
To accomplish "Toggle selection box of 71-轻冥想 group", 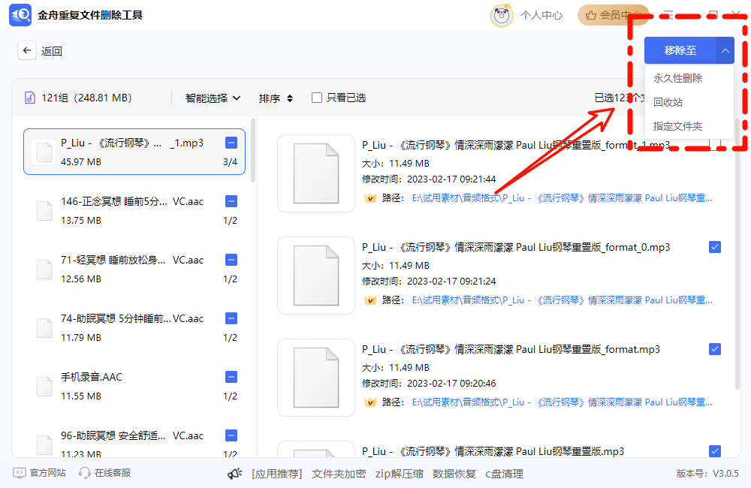I will tap(231, 260).
